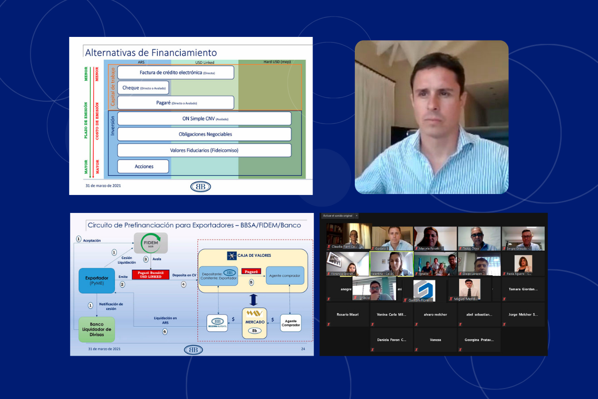Click the 'Activar el sonido original' button
Viewport: 598px width, 399px height.
[337, 216]
